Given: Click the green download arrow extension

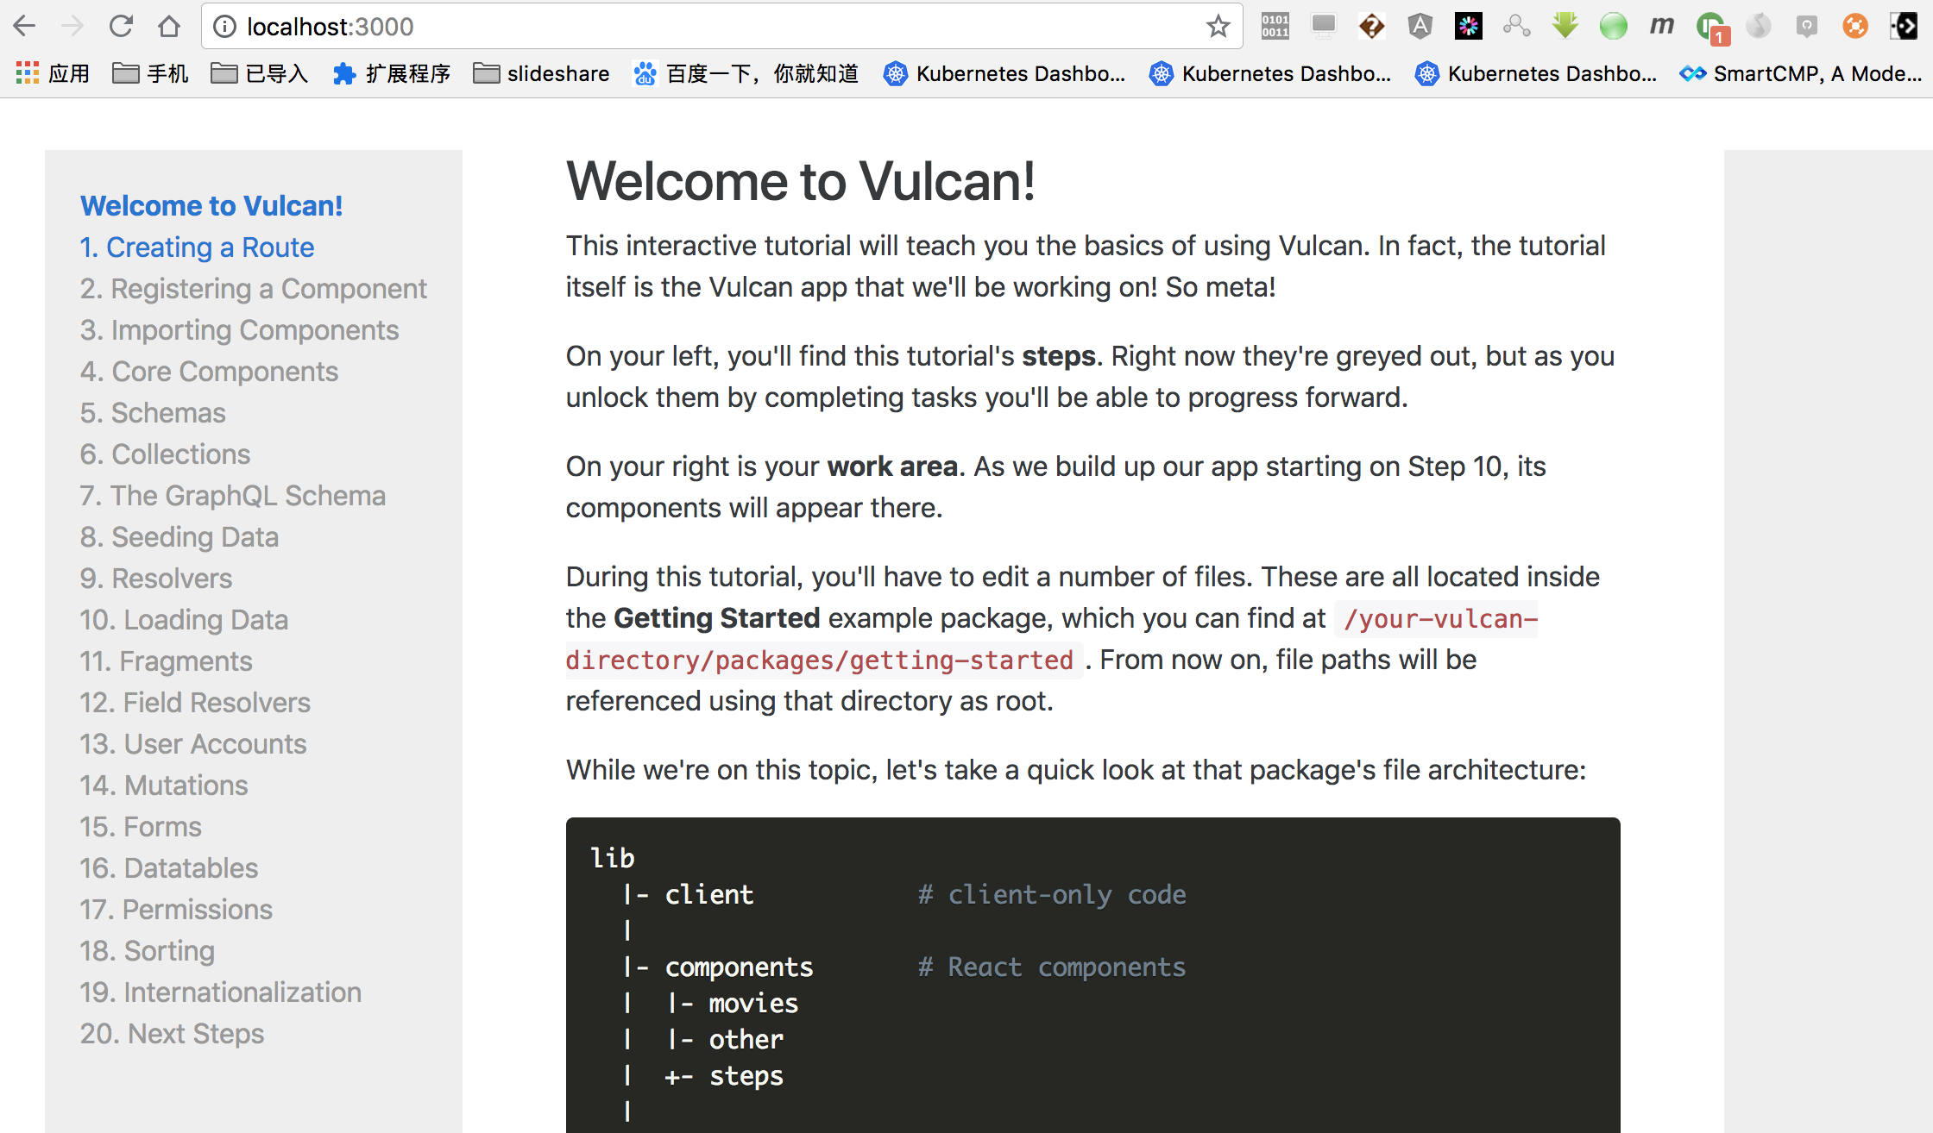Looking at the screenshot, I should coord(1565,26).
